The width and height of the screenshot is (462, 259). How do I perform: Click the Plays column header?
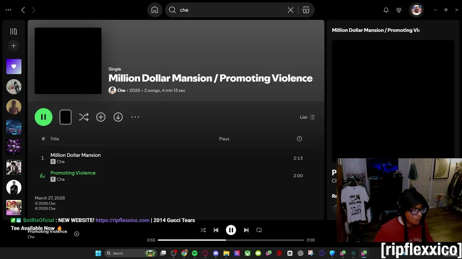tap(224, 139)
